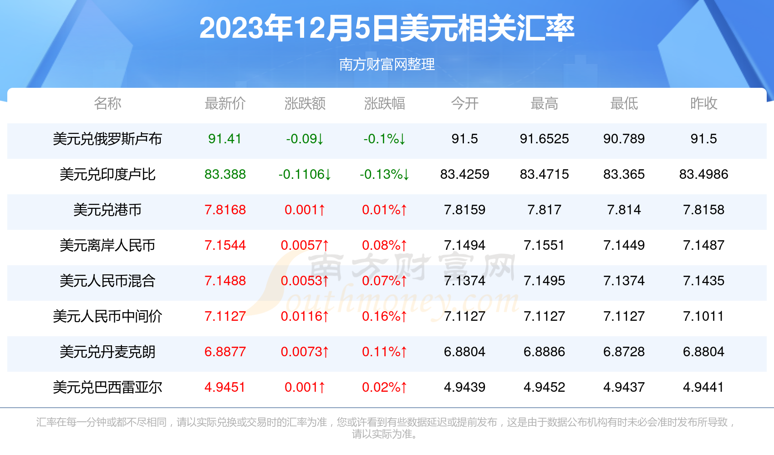Image resolution: width=774 pixels, height=455 pixels.
Task: Click the high value 6.8886
Action: point(545,352)
